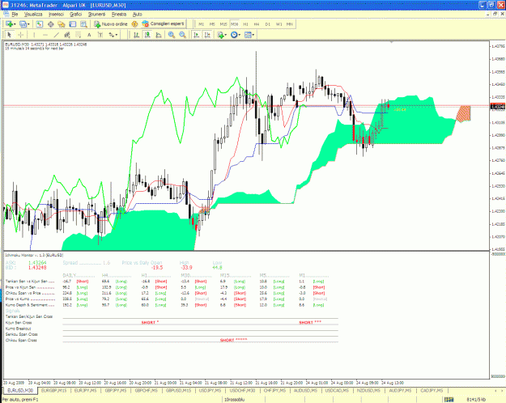Viewport: 506px width, 403px height.
Task: Open the Strumenti menu
Action: tap(97, 15)
